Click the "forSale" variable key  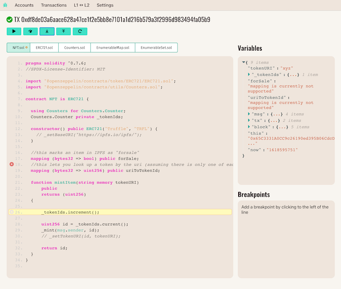260,81
